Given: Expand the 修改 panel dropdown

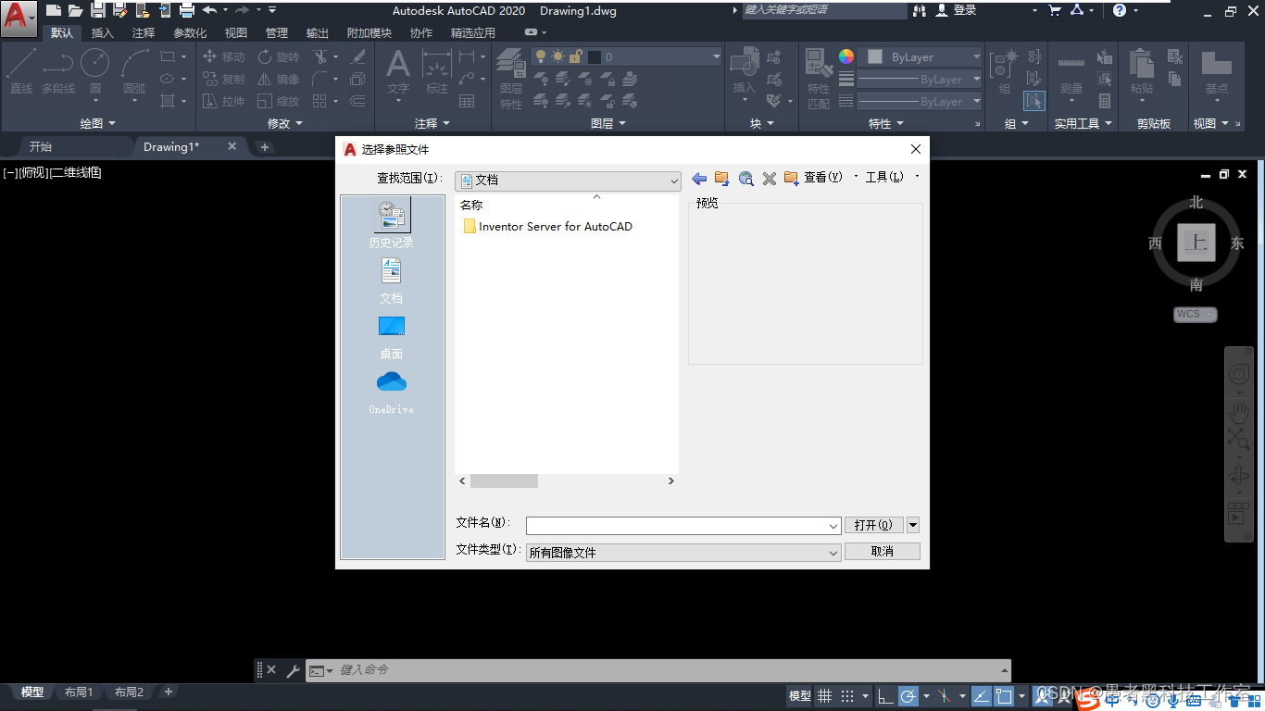Looking at the screenshot, I should tap(284, 123).
